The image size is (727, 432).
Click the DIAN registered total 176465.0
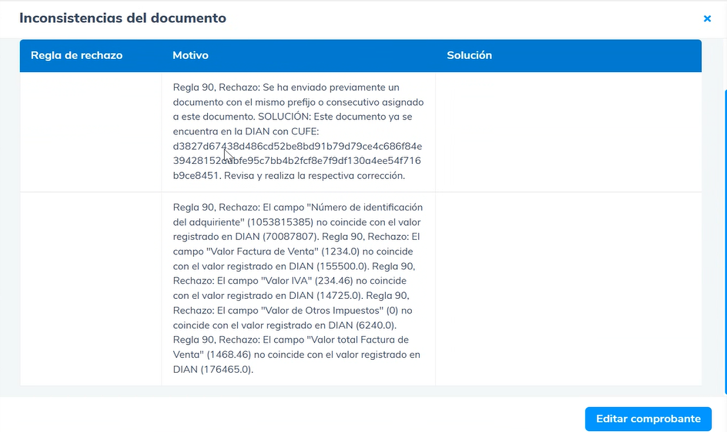point(226,370)
